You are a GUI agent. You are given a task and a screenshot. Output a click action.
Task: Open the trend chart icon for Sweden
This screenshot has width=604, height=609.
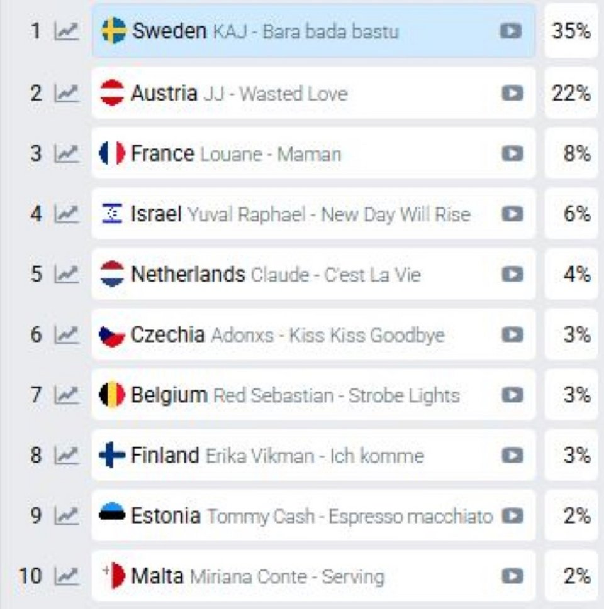click(x=67, y=31)
